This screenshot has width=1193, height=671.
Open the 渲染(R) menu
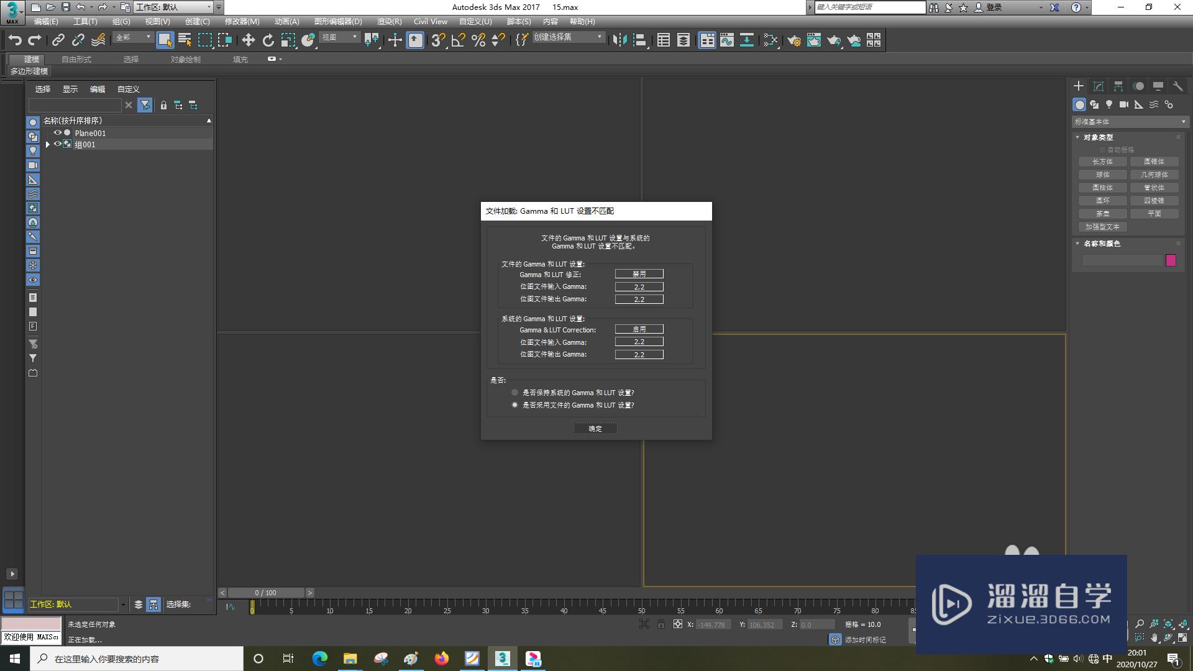pos(389,21)
